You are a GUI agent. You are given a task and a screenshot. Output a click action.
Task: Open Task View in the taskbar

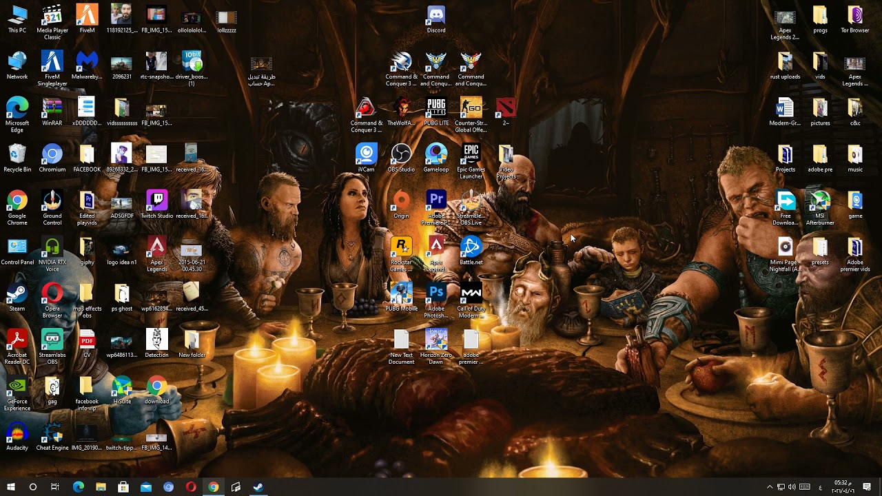click(x=55, y=487)
